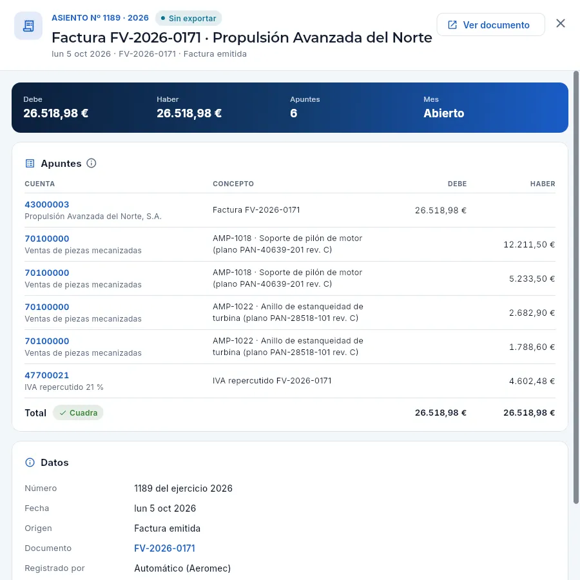
Task: Click the 'IVA repercutido 21 %' account name
Action: [64, 387]
